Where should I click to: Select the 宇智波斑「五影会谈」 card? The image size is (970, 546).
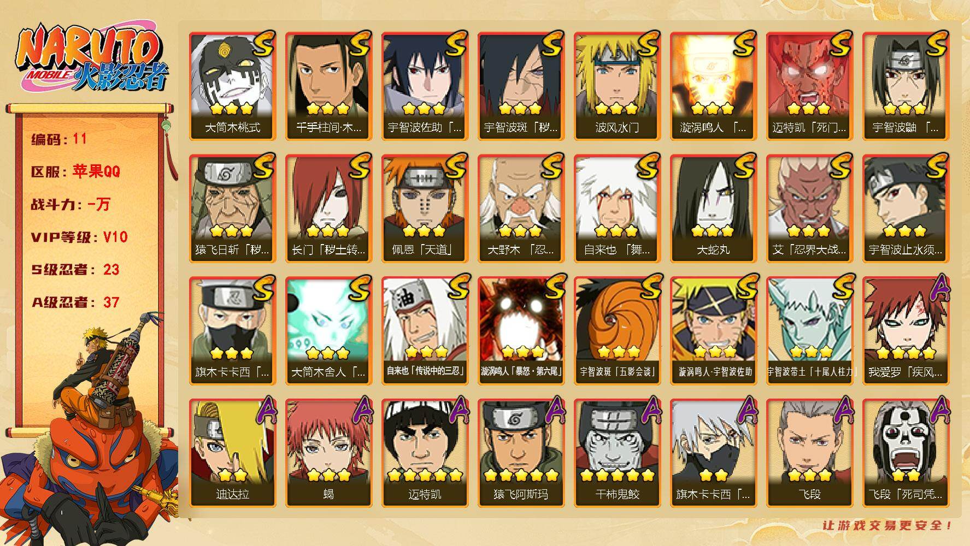(618, 331)
